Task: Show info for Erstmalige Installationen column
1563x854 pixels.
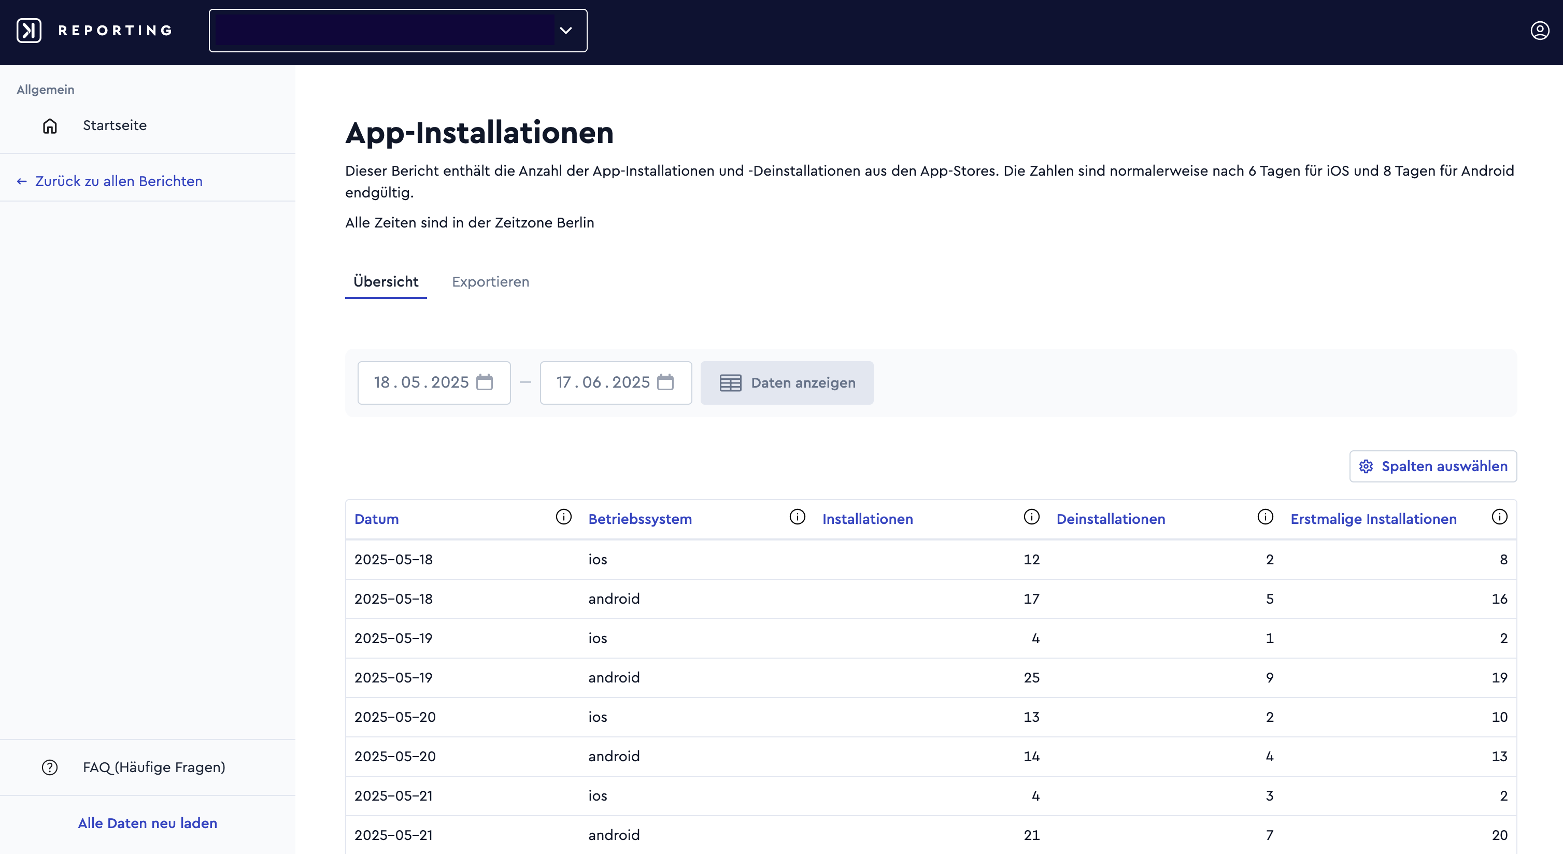Action: coord(1499,517)
